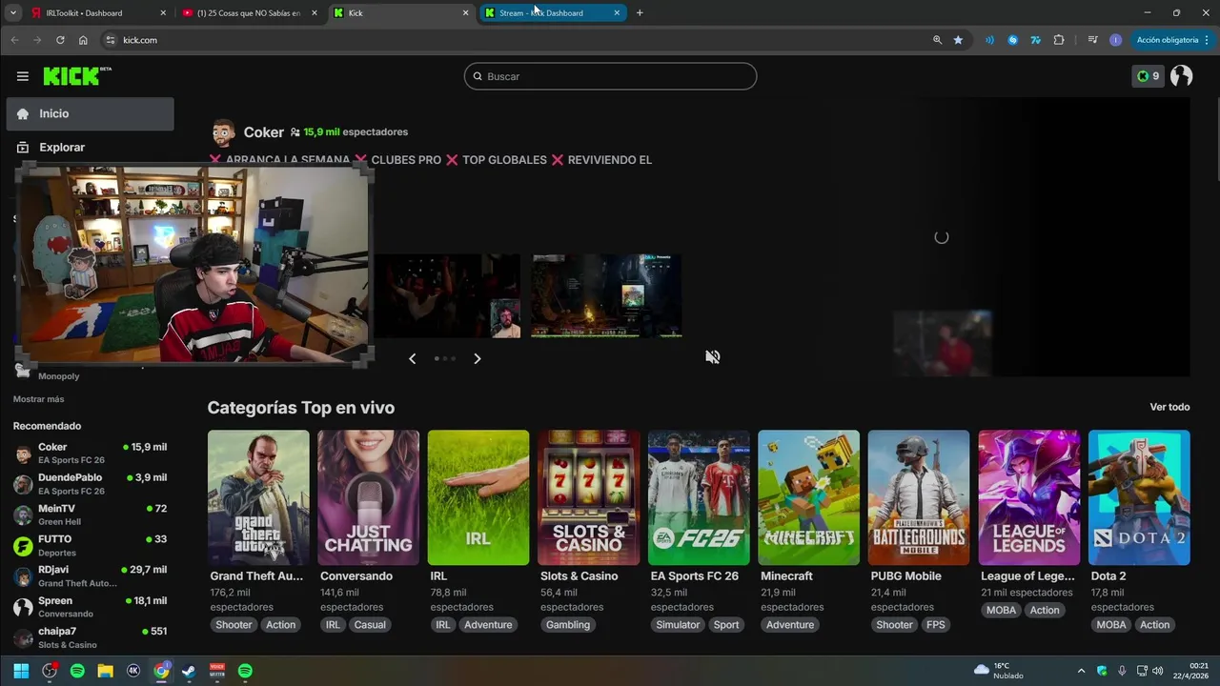The width and height of the screenshot is (1220, 686).
Task: Click Coker's streamer avatar in featured header
Action: pyautogui.click(x=223, y=132)
